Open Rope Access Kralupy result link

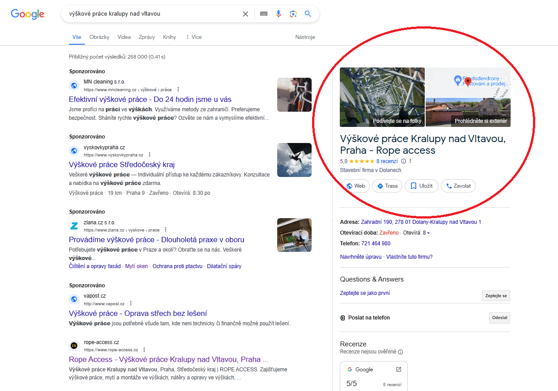click(x=169, y=359)
